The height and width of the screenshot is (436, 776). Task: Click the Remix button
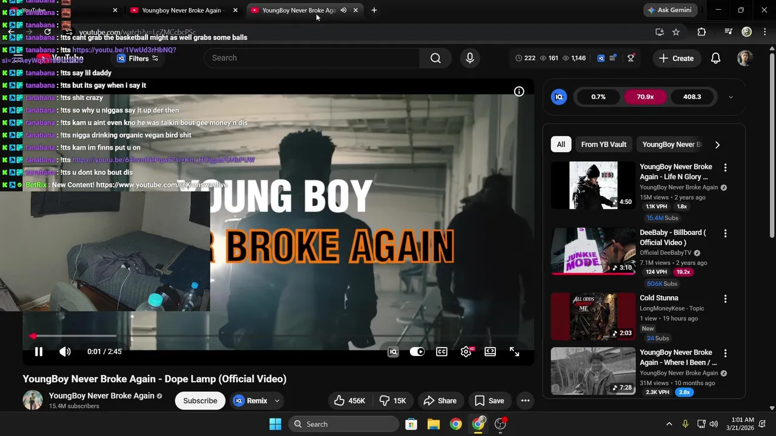pyautogui.click(x=251, y=400)
